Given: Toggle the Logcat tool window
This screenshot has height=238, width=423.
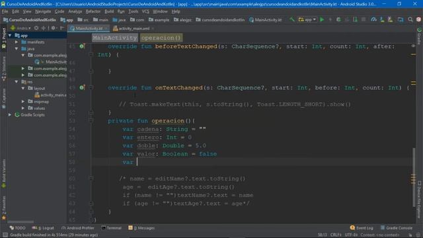Looking at the screenshot, I should point(43,228).
